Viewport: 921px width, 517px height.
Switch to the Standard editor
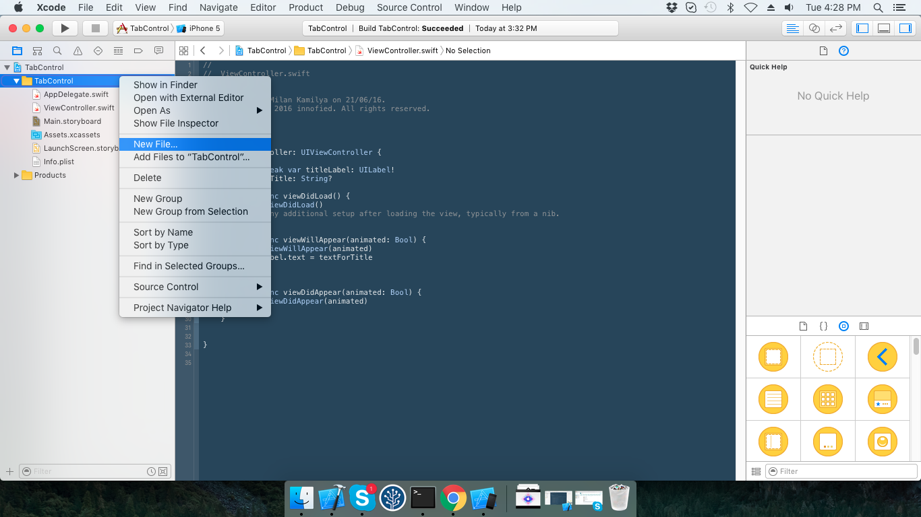[793, 28]
